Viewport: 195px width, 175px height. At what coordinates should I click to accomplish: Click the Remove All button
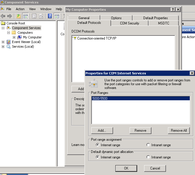179,131
